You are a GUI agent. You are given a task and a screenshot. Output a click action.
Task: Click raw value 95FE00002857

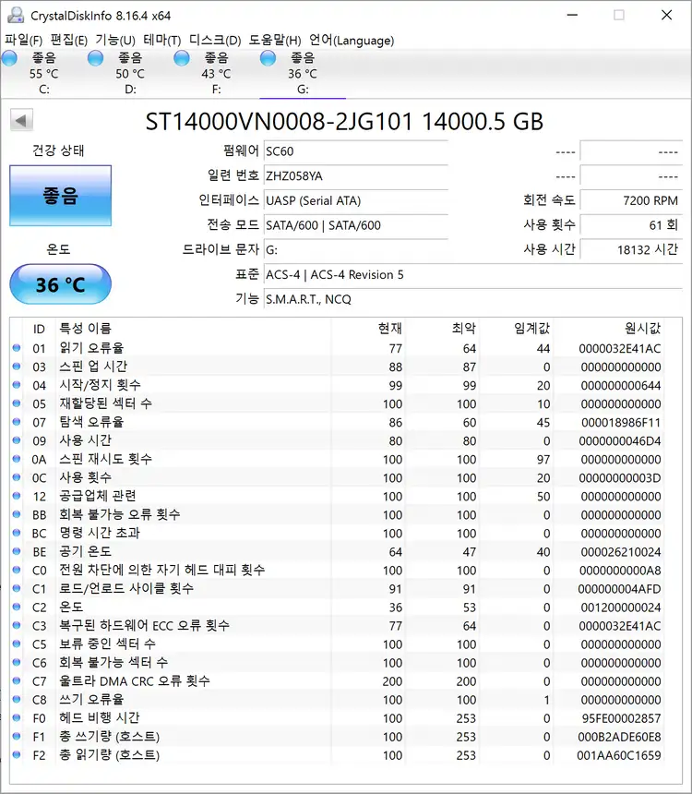point(621,718)
